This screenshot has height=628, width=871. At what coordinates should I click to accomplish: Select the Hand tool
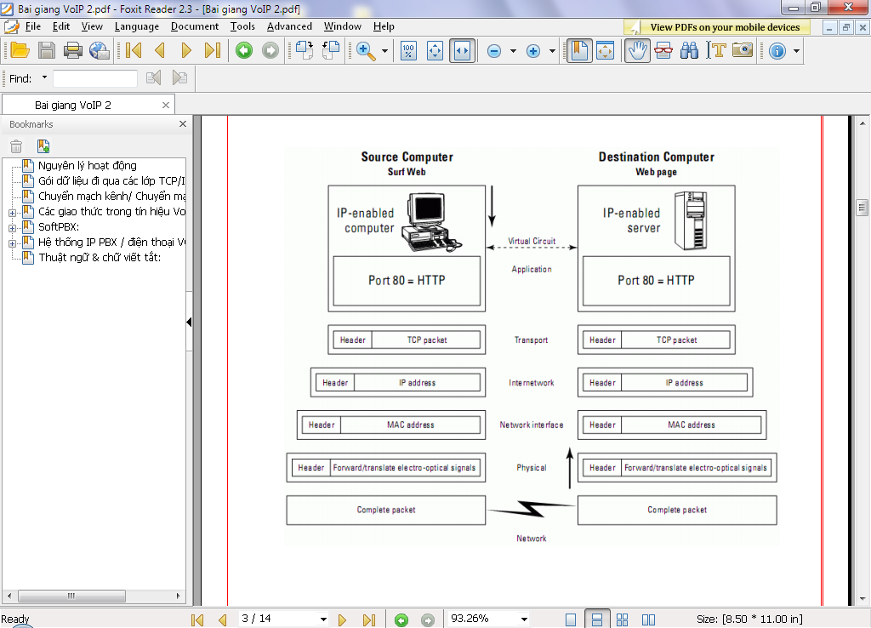click(x=638, y=51)
